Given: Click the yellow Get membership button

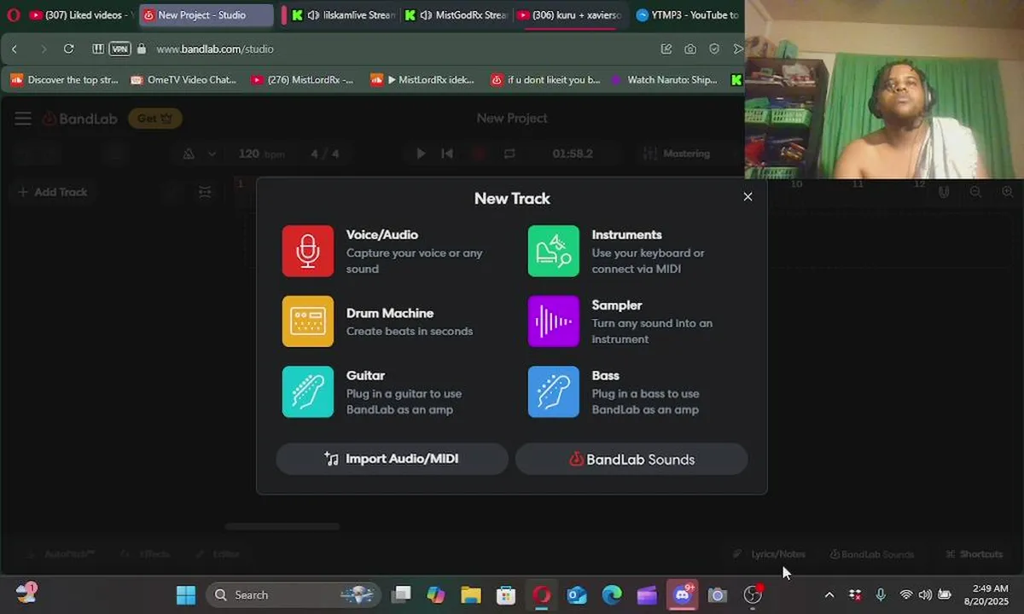Looking at the screenshot, I should 154,119.
